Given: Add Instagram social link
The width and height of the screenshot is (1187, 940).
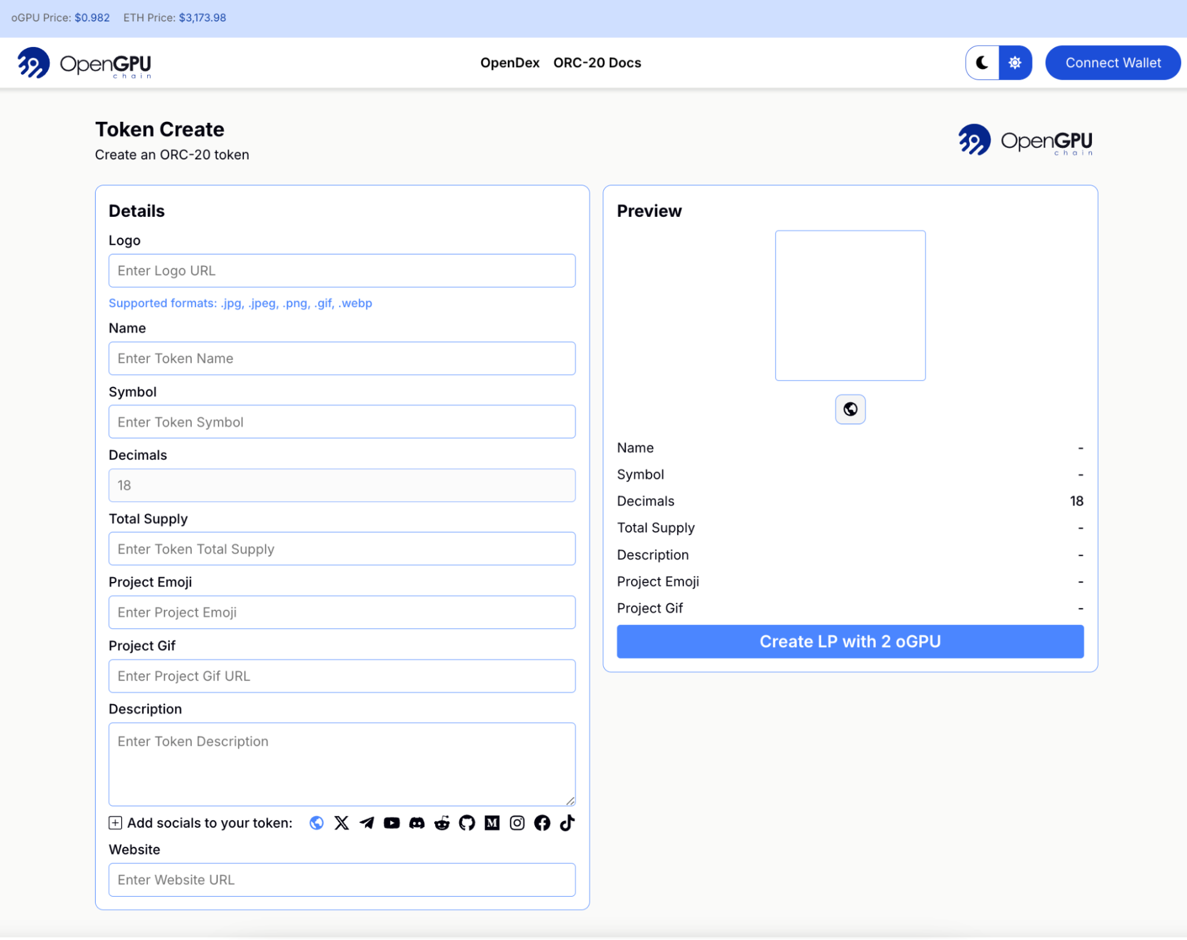Looking at the screenshot, I should pyautogui.click(x=517, y=822).
